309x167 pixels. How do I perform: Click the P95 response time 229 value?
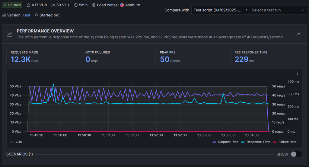241,59
